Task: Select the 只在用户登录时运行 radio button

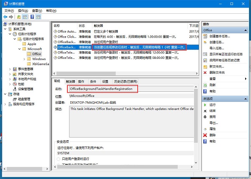Action: coord(58,159)
